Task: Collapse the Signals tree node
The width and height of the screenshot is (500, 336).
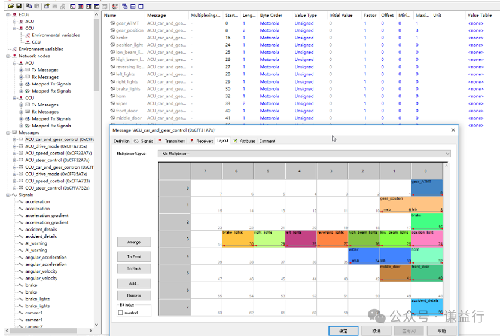Action: tap(8, 195)
